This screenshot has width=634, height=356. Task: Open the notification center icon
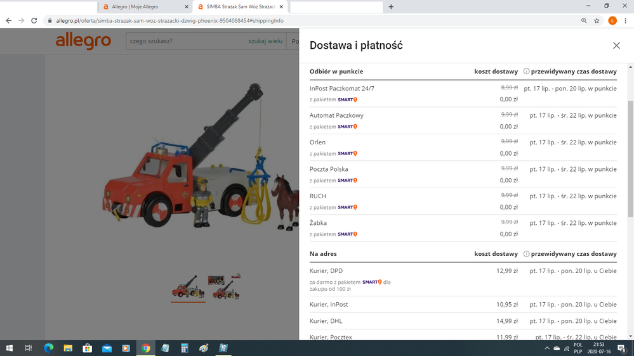point(623,348)
